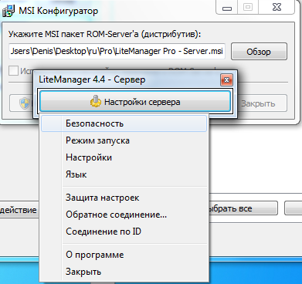Select Защита настроек in the menu
Image resolution: width=302 pixels, height=284 pixels.
124,198
